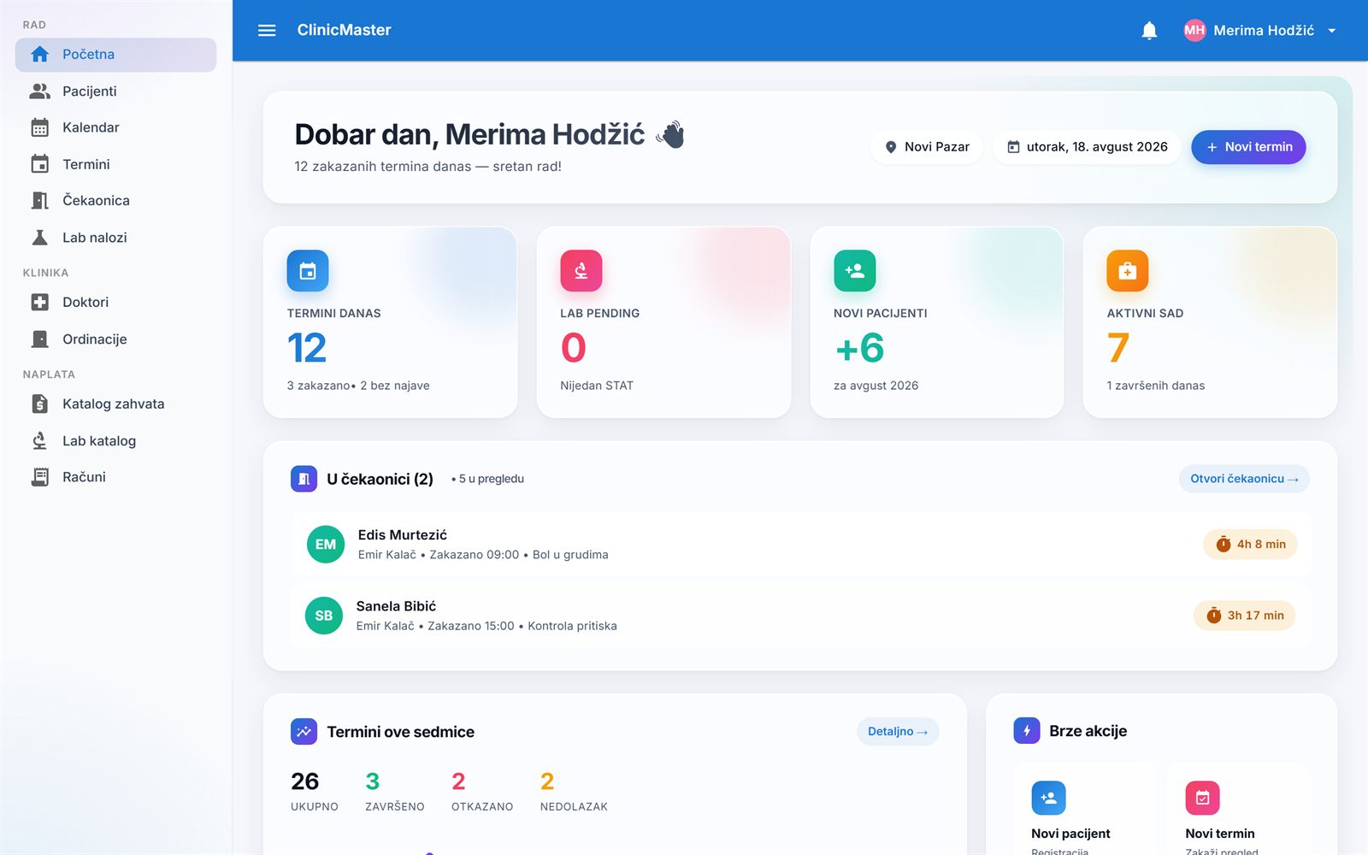Screen dimensions: 1368x855
Task: Click the Novi Pazar location chip
Action: 927,147
